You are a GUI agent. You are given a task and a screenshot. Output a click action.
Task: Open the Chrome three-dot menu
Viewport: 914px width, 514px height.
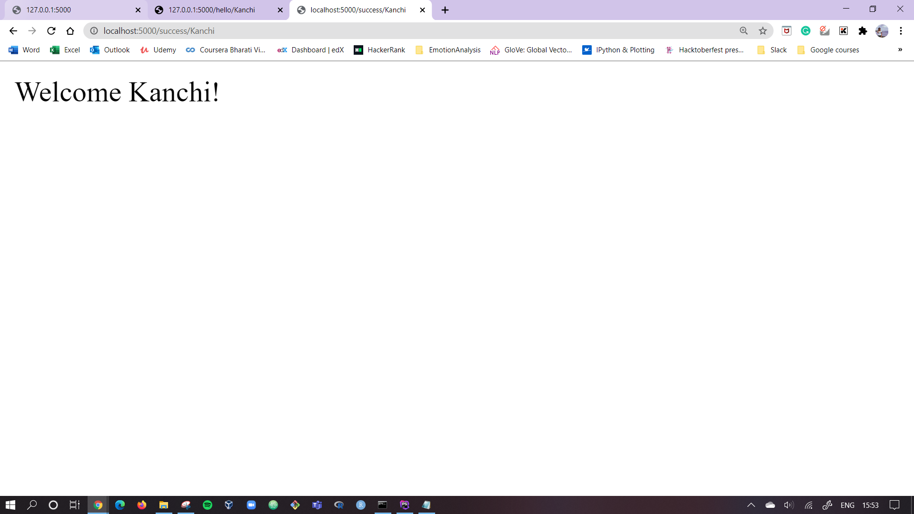click(x=901, y=31)
